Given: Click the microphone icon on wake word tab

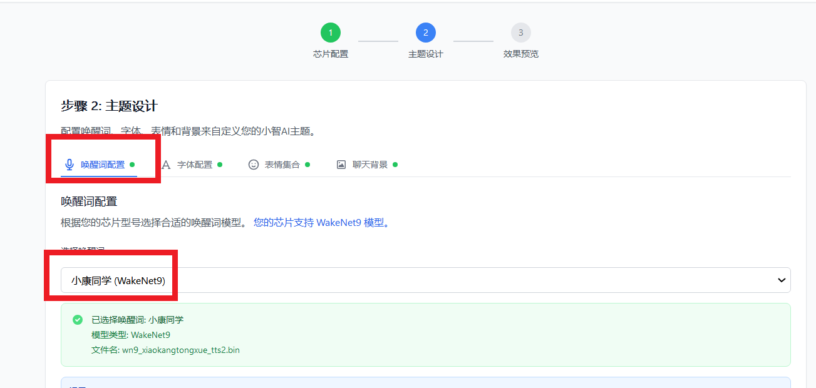Looking at the screenshot, I should point(70,165).
